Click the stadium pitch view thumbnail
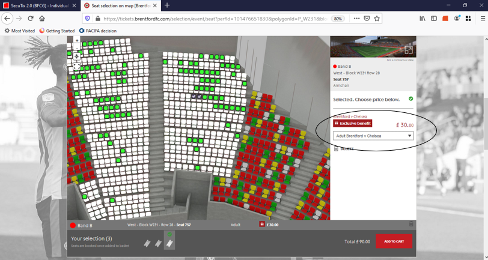The image size is (488, 260). click(x=373, y=47)
